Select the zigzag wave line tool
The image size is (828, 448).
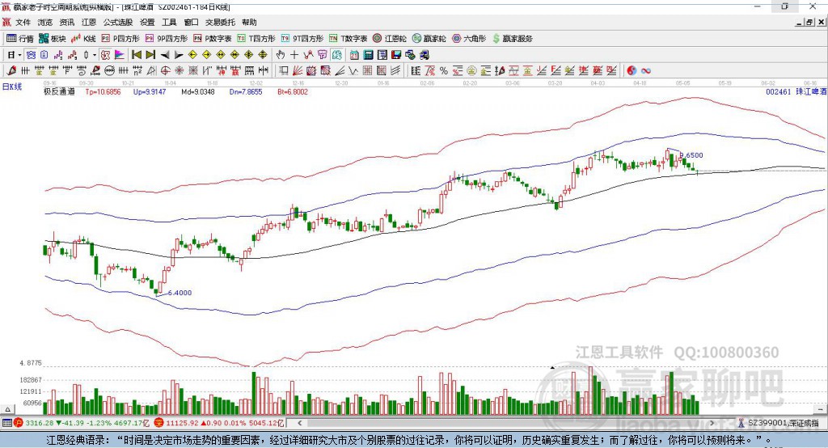click(x=353, y=70)
